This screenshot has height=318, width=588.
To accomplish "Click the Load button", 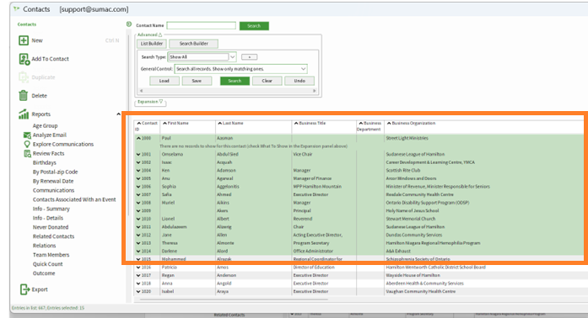I will pos(165,81).
